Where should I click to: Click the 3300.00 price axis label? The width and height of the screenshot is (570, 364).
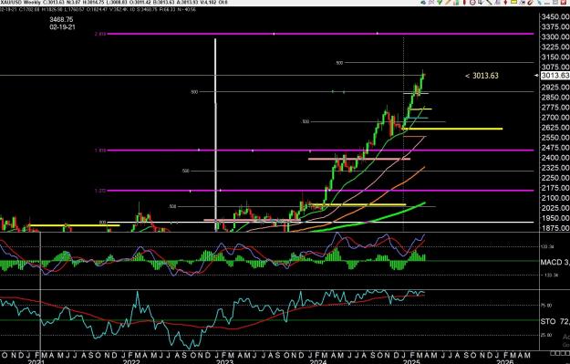tap(555, 36)
